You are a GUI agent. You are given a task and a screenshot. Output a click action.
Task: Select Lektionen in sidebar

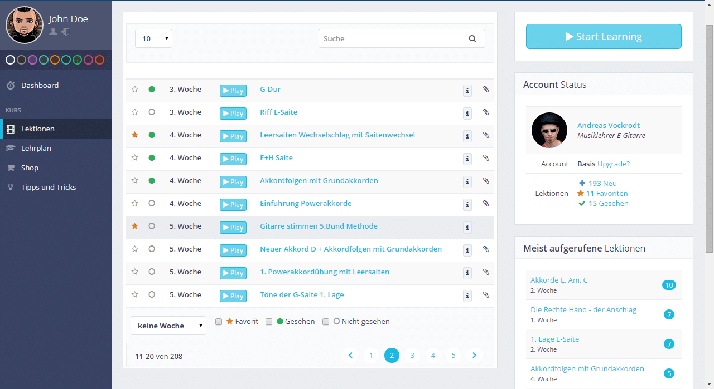[x=56, y=129]
